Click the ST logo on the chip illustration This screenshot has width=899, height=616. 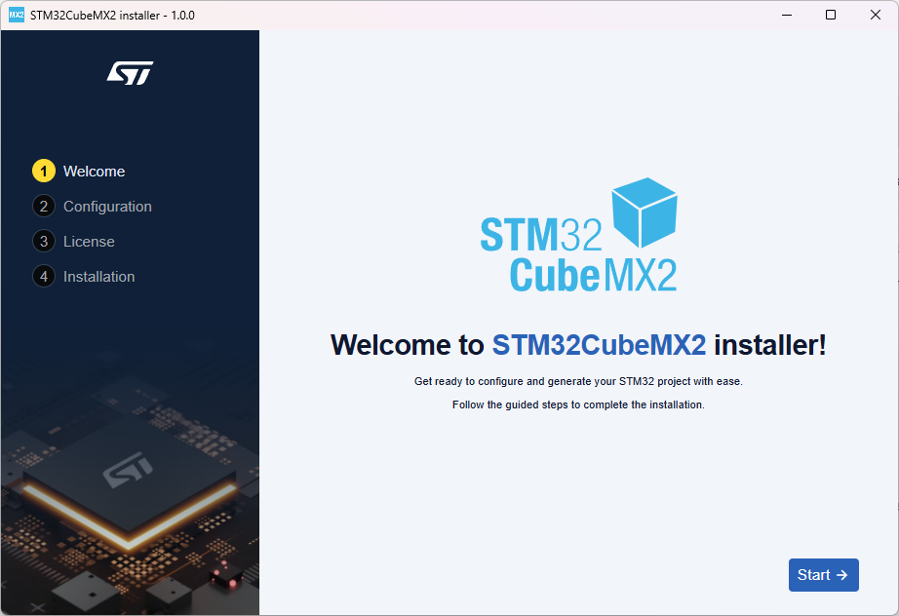[x=128, y=471]
